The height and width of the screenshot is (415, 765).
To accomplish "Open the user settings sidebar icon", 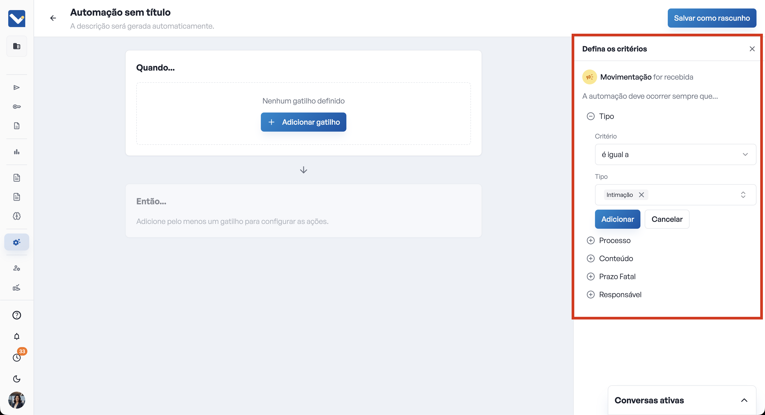I will click(x=17, y=268).
